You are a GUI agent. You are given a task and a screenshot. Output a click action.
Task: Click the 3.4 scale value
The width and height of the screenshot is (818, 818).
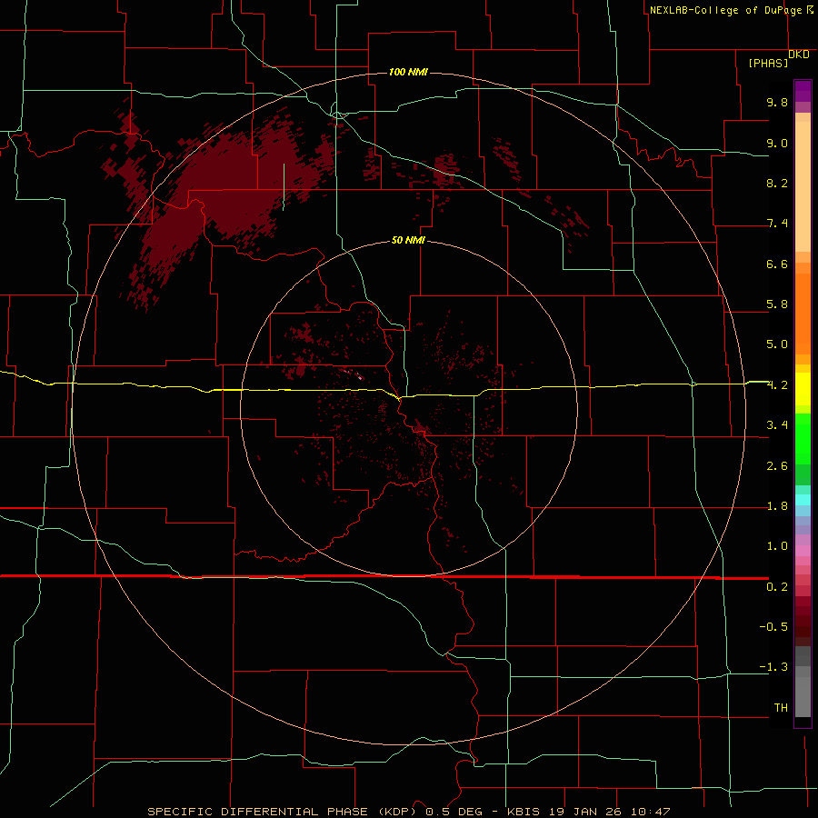coord(777,425)
